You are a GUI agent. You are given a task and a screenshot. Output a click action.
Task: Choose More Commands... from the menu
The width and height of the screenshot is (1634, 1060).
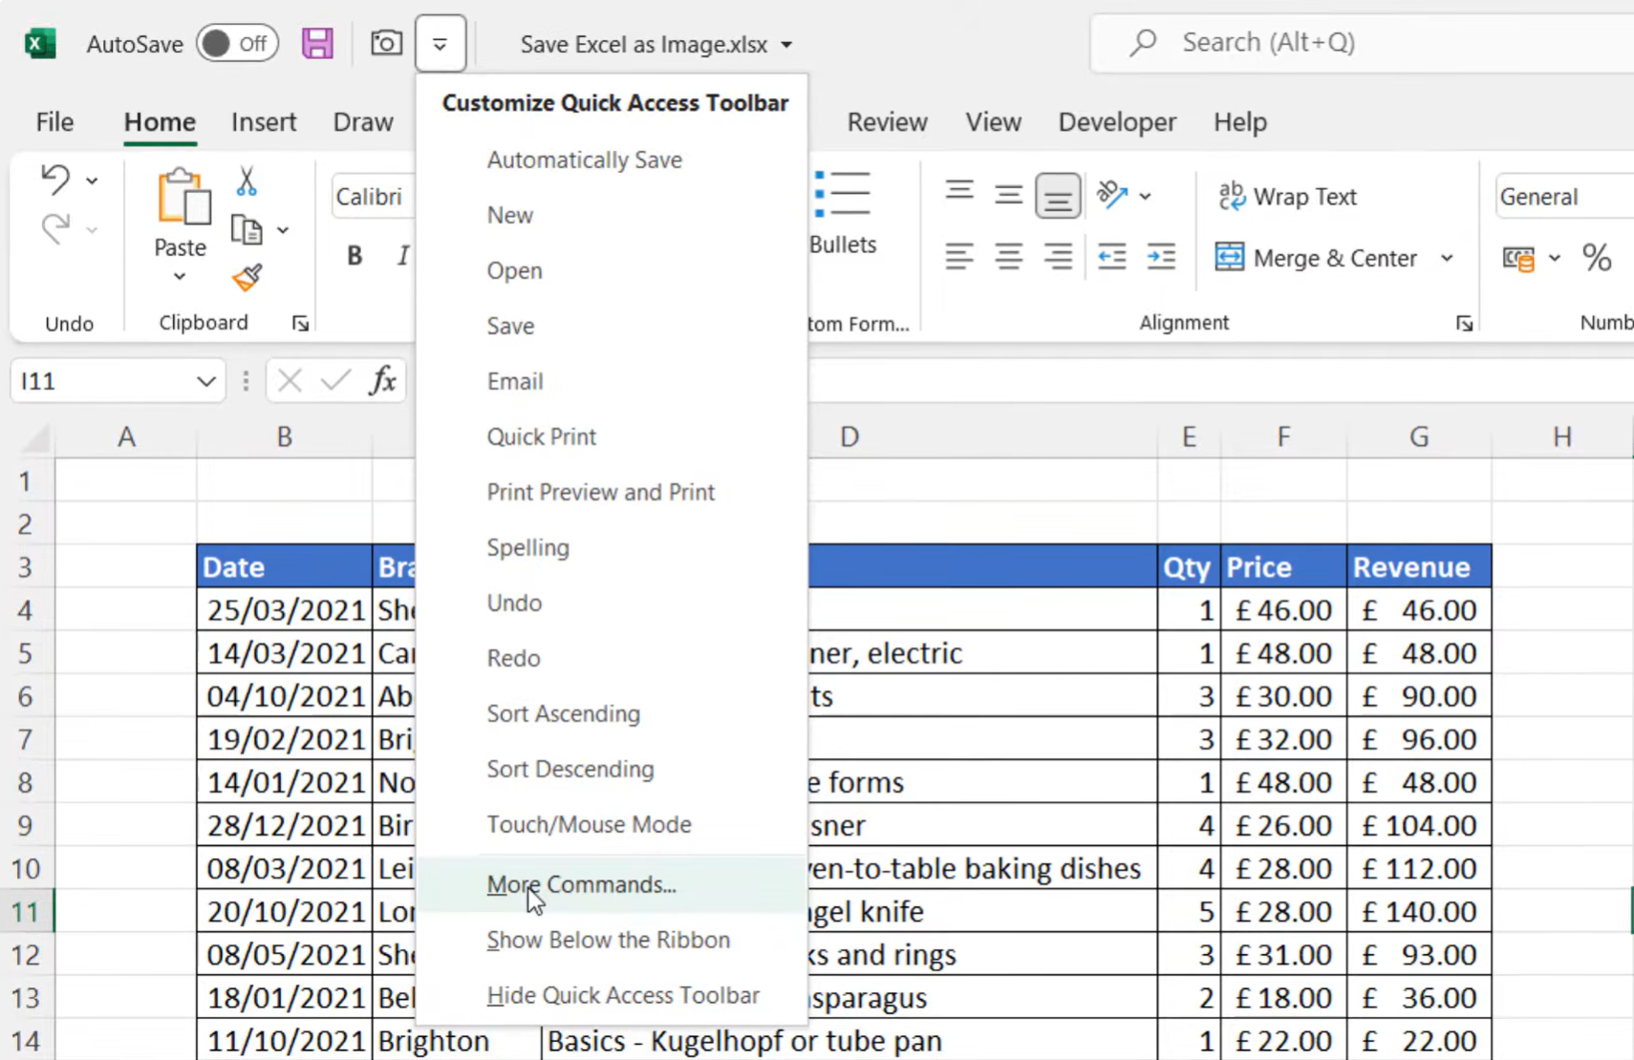[x=612, y=884]
